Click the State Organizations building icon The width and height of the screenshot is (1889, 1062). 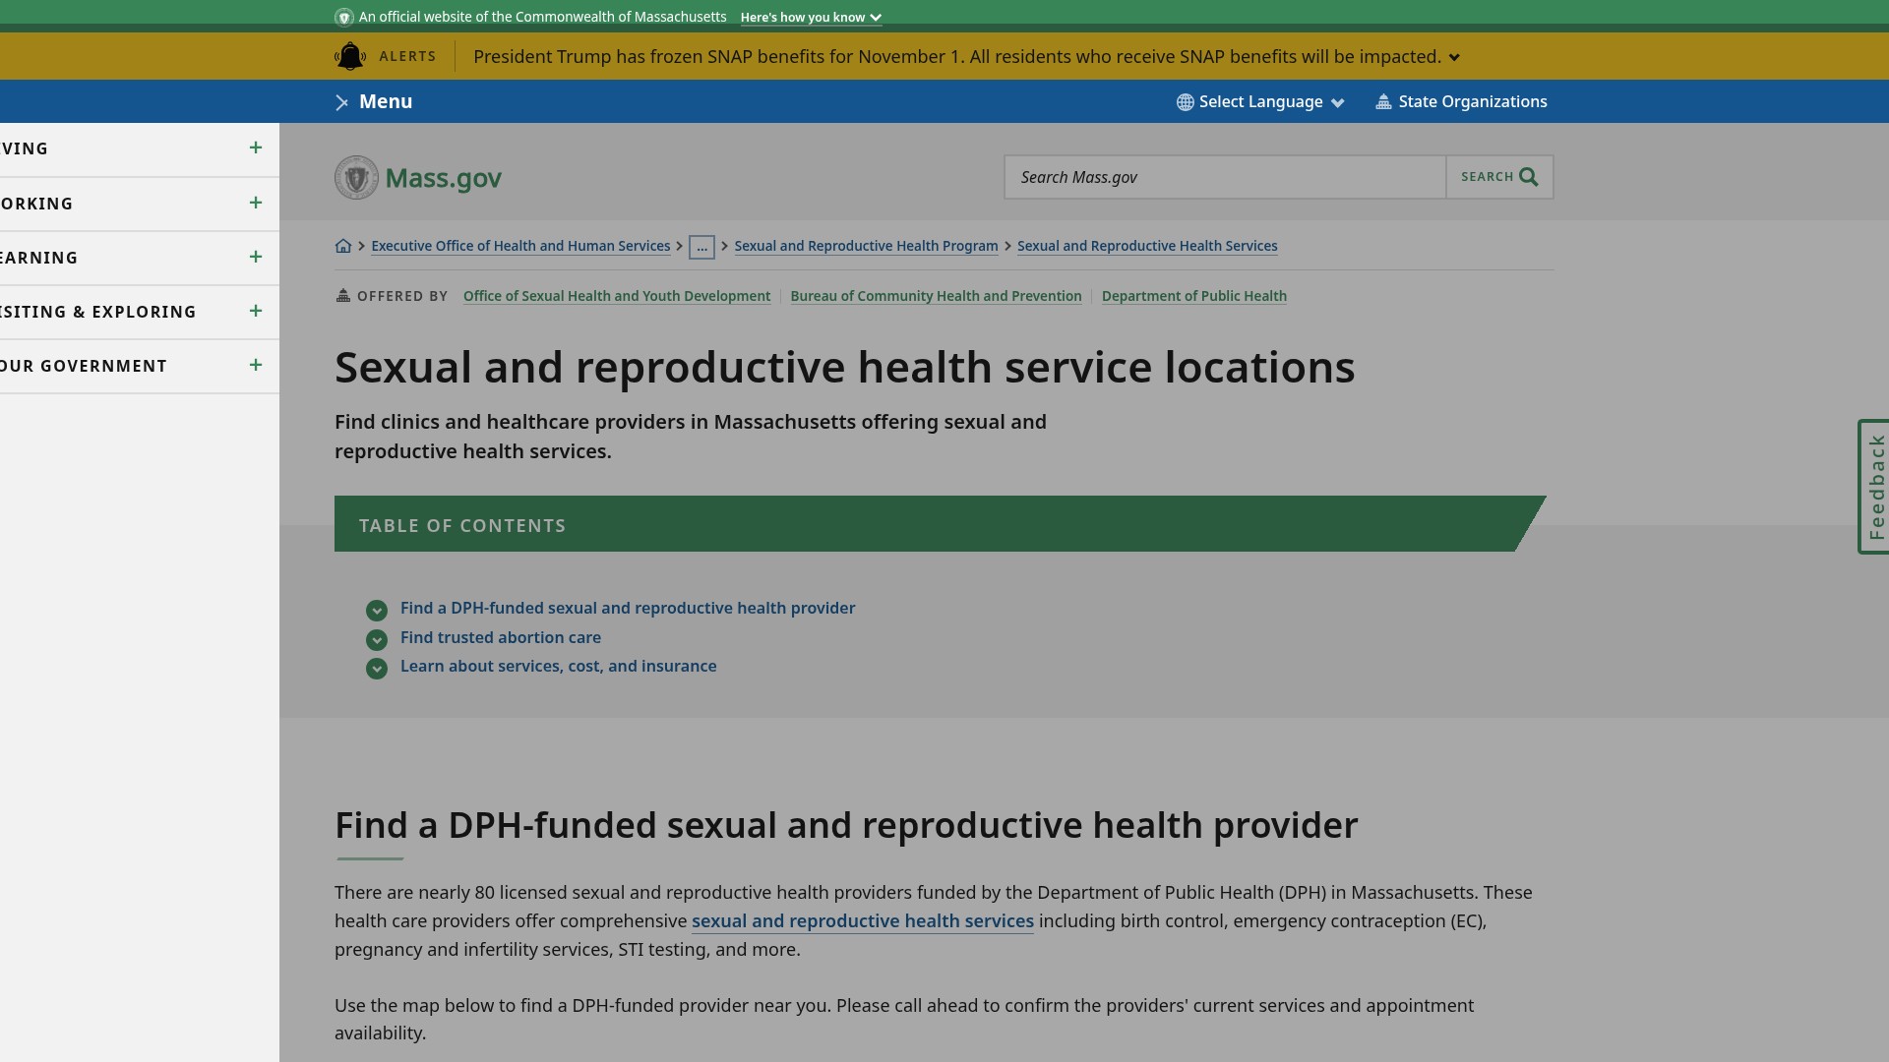(1383, 102)
